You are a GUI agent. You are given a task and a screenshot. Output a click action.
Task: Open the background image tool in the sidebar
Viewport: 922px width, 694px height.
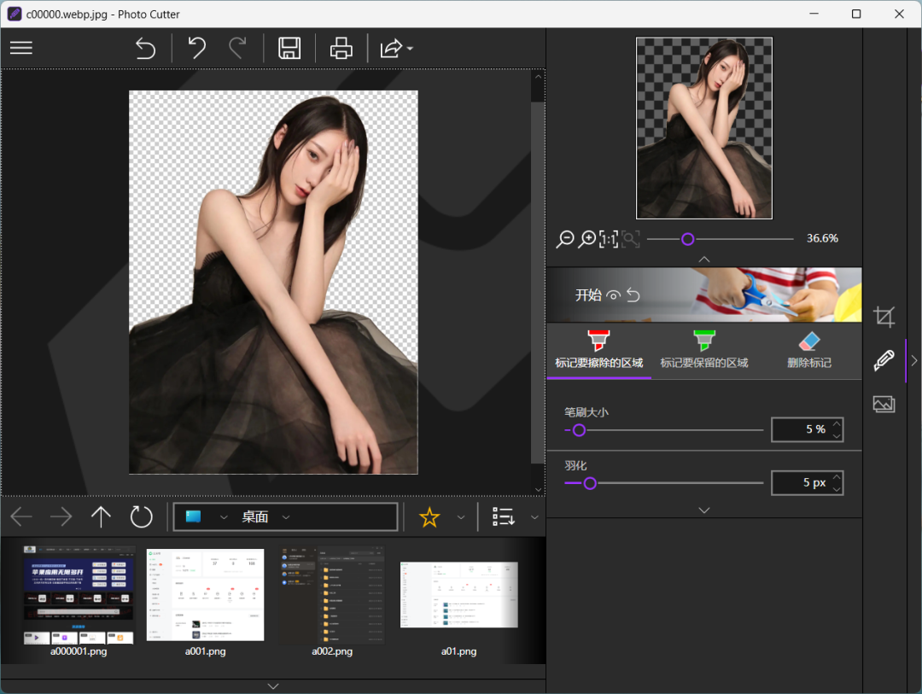click(884, 404)
